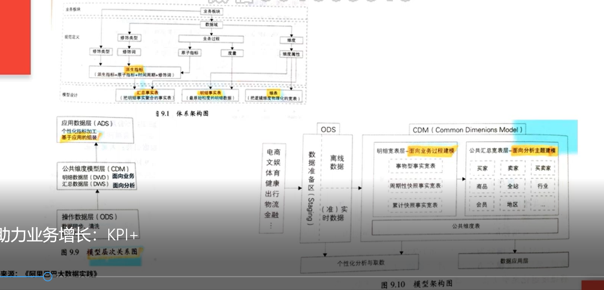The width and height of the screenshot is (604, 290).
Task: Click the 'CDM ( Common Dimenions Model )' header
Action: [x=467, y=130]
